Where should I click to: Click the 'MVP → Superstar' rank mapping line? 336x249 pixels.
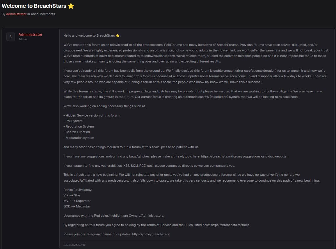pos(77,200)
